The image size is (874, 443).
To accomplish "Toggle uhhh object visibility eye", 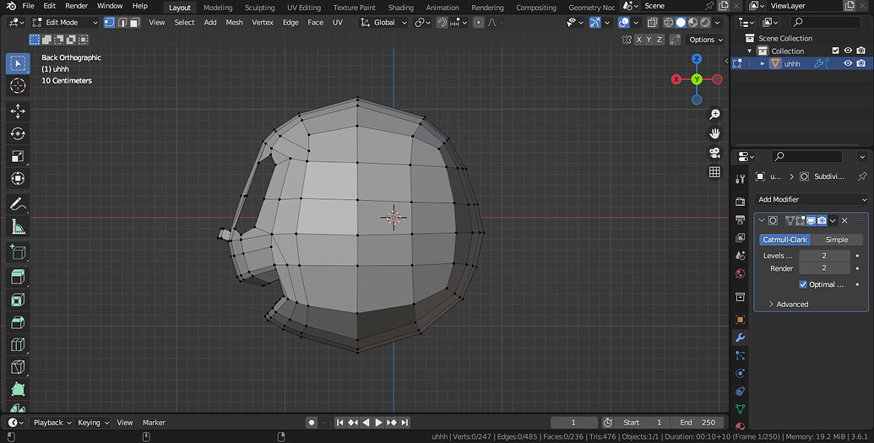I will coord(848,63).
